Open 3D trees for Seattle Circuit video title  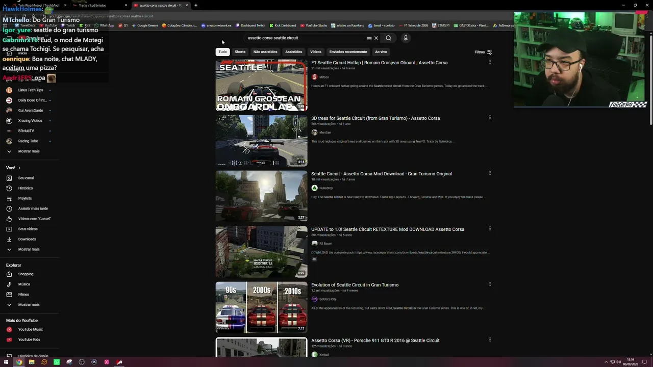tap(375, 118)
